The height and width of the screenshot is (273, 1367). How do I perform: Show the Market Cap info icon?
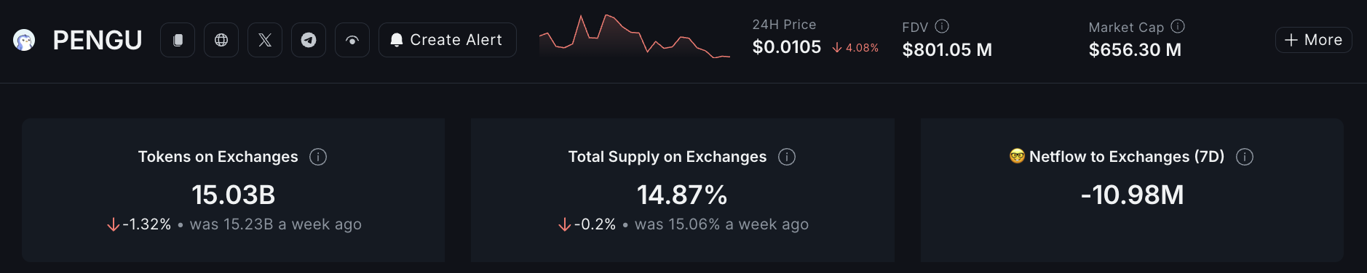1178,27
